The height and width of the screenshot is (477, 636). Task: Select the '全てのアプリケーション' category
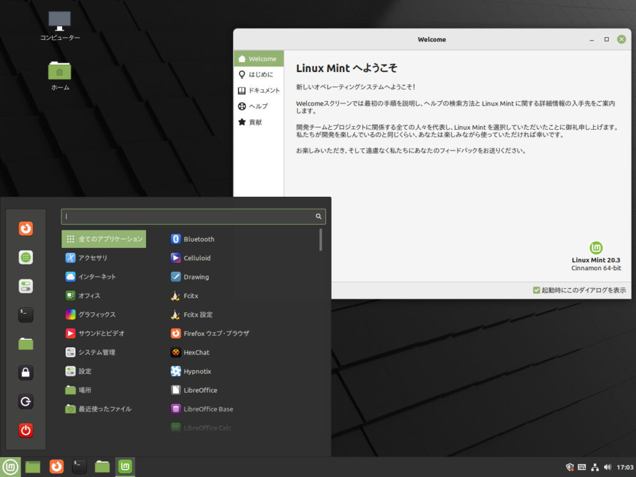pyautogui.click(x=104, y=238)
